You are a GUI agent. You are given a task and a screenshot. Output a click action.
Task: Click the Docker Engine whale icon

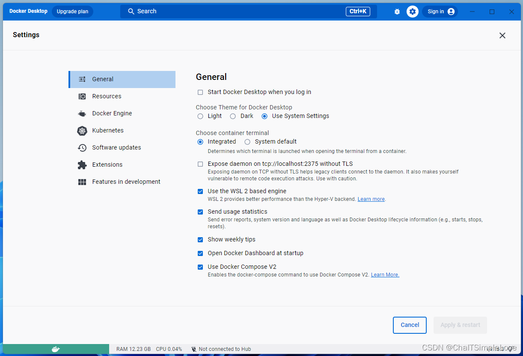(x=82, y=113)
